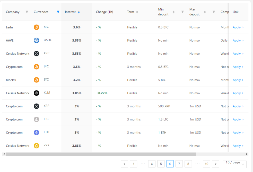Click the horizontal scrollbar thumb
Screen dimensions: 253x172
pos(101,154)
